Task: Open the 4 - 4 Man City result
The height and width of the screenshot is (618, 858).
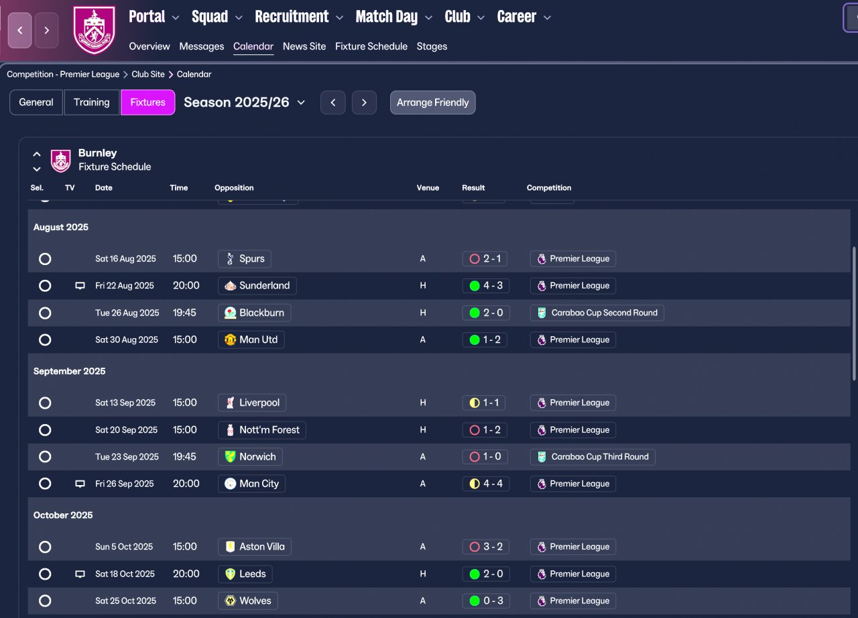Action: 485,484
